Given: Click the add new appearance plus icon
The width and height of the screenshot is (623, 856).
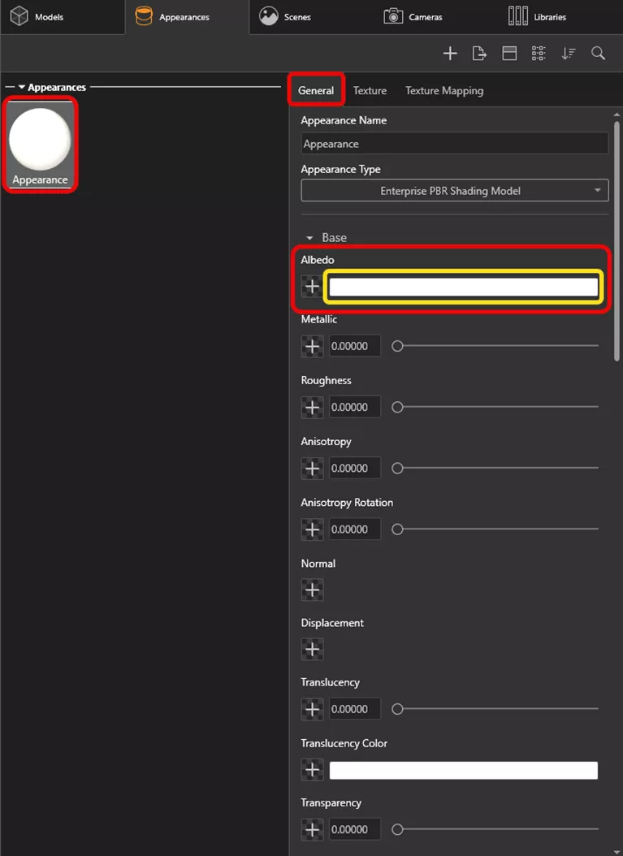Looking at the screenshot, I should (450, 54).
